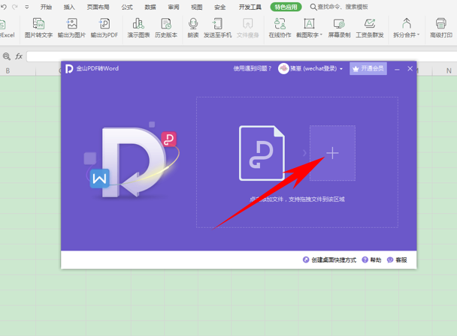457x336 pixels.
Task: Click 创建桌面快捷方式 link
Action: 331,260
